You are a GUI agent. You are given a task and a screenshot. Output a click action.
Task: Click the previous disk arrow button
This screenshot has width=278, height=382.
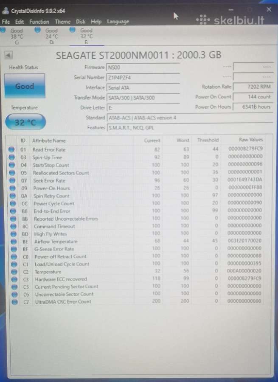point(8,55)
